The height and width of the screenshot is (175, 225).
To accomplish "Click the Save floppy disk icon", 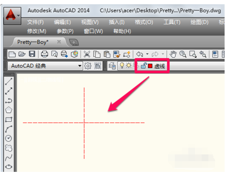I will pos(32,54).
